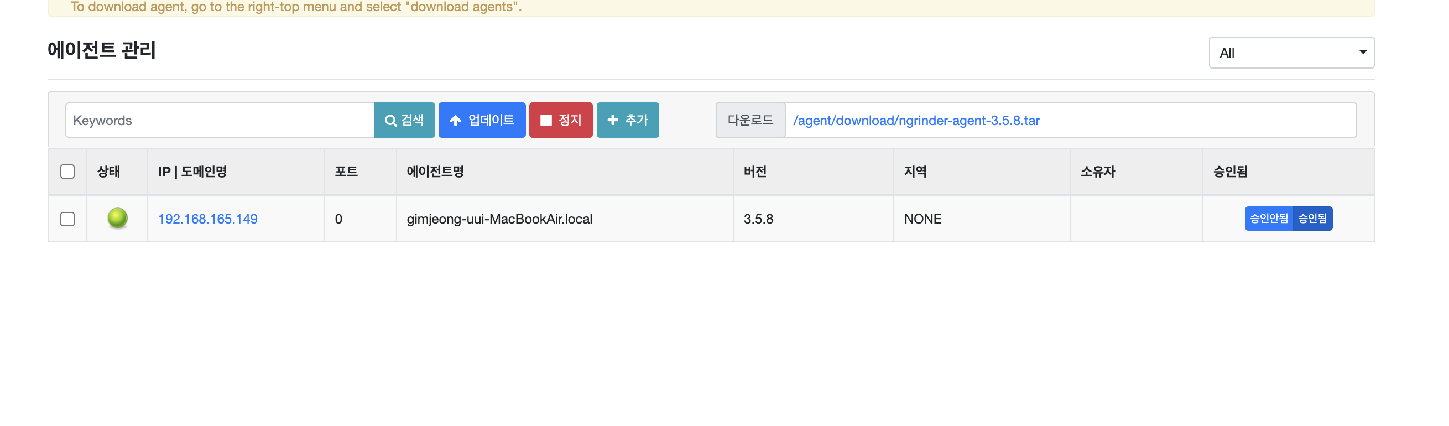This screenshot has height=426, width=1449.
Task: Focus the Keywords search field
Action: pyautogui.click(x=220, y=120)
